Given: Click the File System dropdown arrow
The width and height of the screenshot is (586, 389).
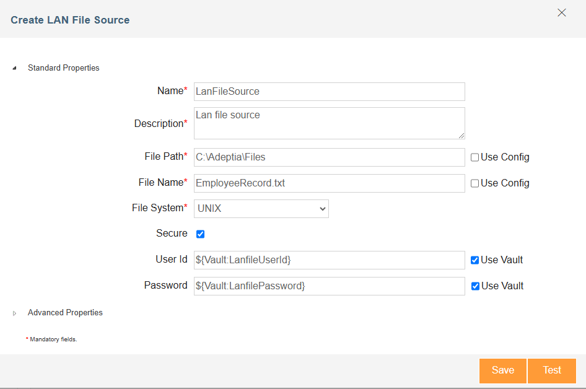Looking at the screenshot, I should pyautogui.click(x=323, y=209).
